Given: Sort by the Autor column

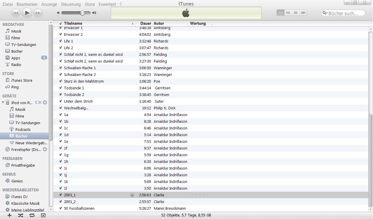Looking at the screenshot, I should point(171,23).
